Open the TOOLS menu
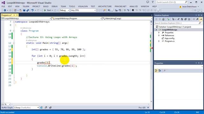Viewport: 204px width, 114px height. pyautogui.click(x=72, y=6)
